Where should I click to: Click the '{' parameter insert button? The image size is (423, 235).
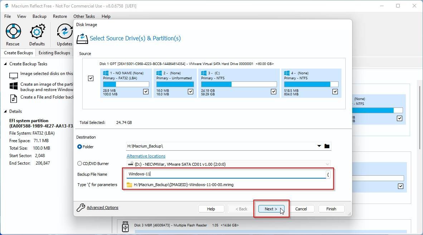pos(328,175)
